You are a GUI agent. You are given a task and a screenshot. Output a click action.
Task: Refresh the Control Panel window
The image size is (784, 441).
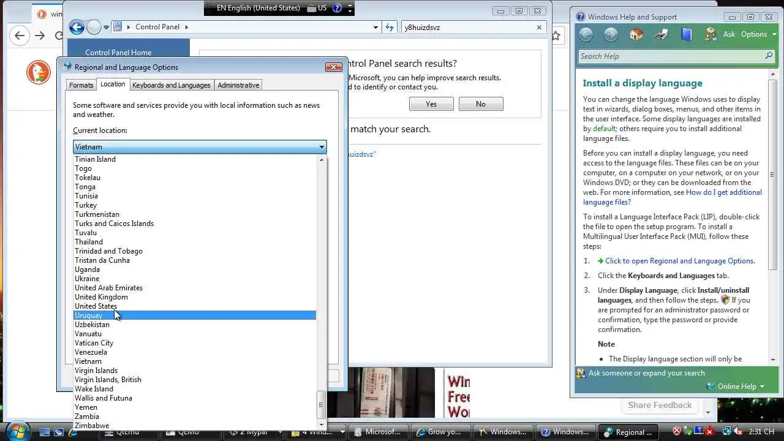[x=390, y=27]
